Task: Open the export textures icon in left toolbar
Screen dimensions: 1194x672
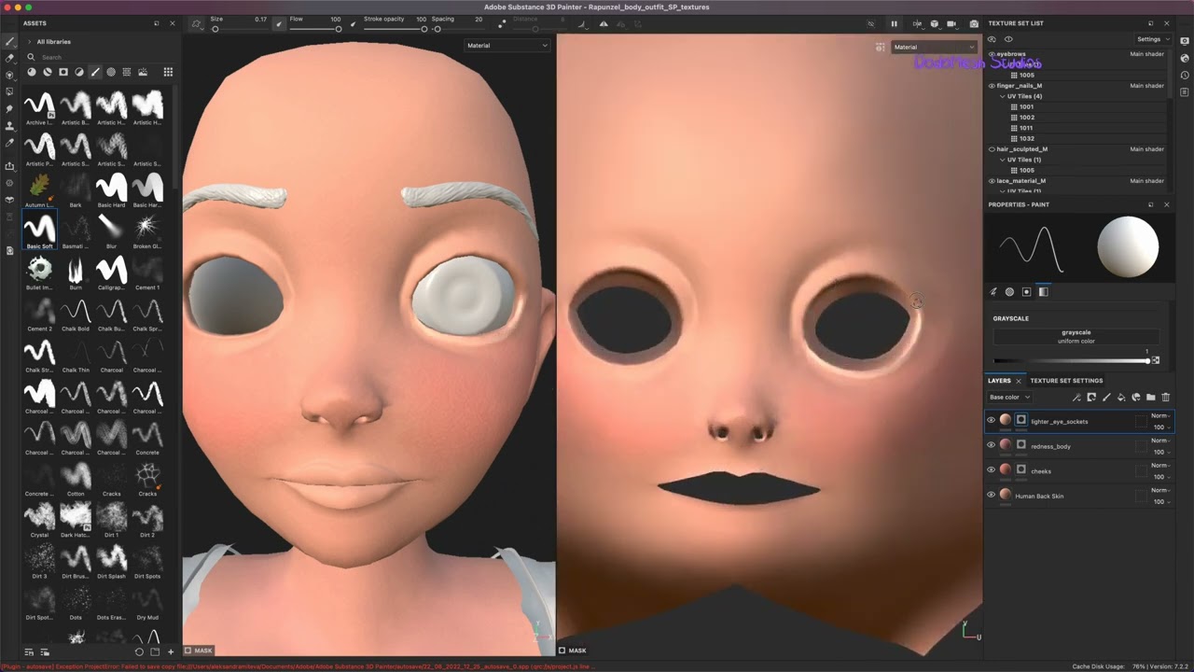Action: click(9, 166)
